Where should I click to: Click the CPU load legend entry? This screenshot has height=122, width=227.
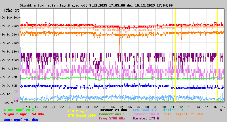tap(145, 110)
